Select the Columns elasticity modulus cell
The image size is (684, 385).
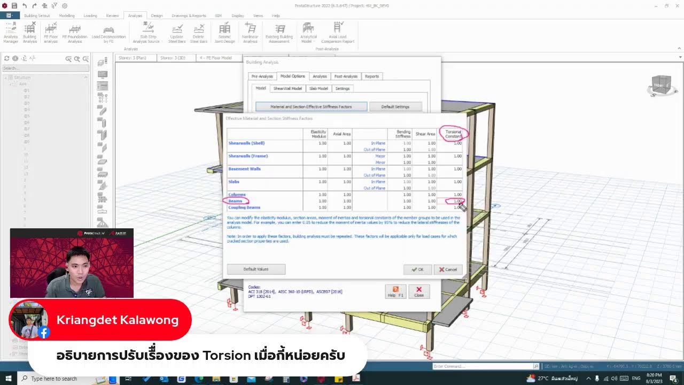pyautogui.click(x=316, y=195)
